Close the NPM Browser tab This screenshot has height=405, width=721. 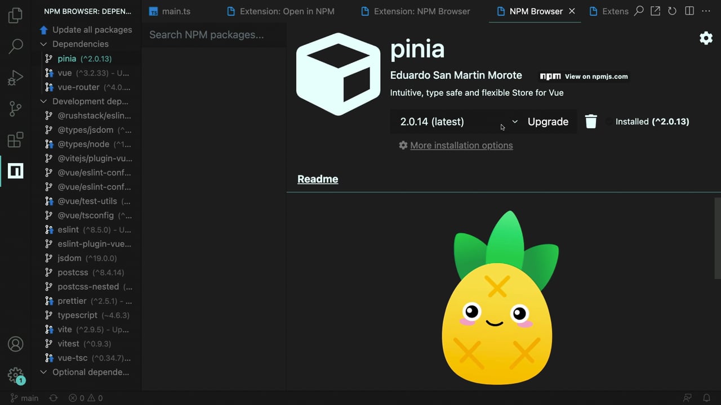(572, 11)
